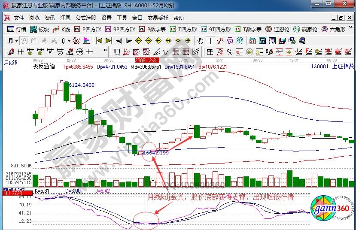Open the 六角形 hexagon tool
This screenshot has height=230, width=356.
click(333, 30)
